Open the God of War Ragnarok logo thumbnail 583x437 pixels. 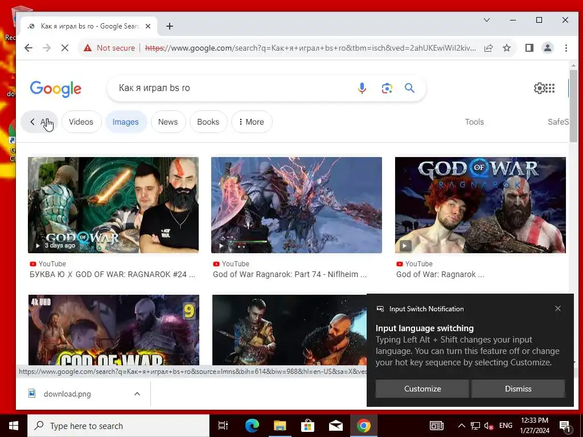coord(481,205)
